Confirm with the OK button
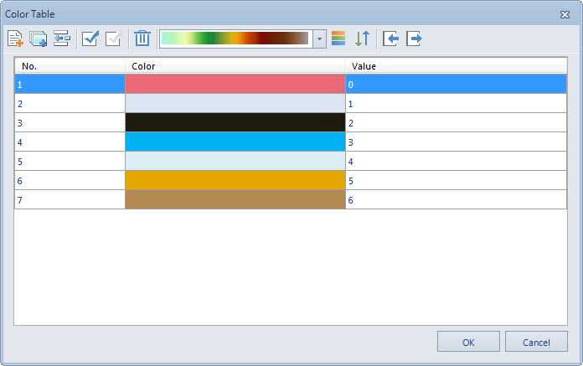Viewport: 583px width, 366px height. [x=468, y=342]
